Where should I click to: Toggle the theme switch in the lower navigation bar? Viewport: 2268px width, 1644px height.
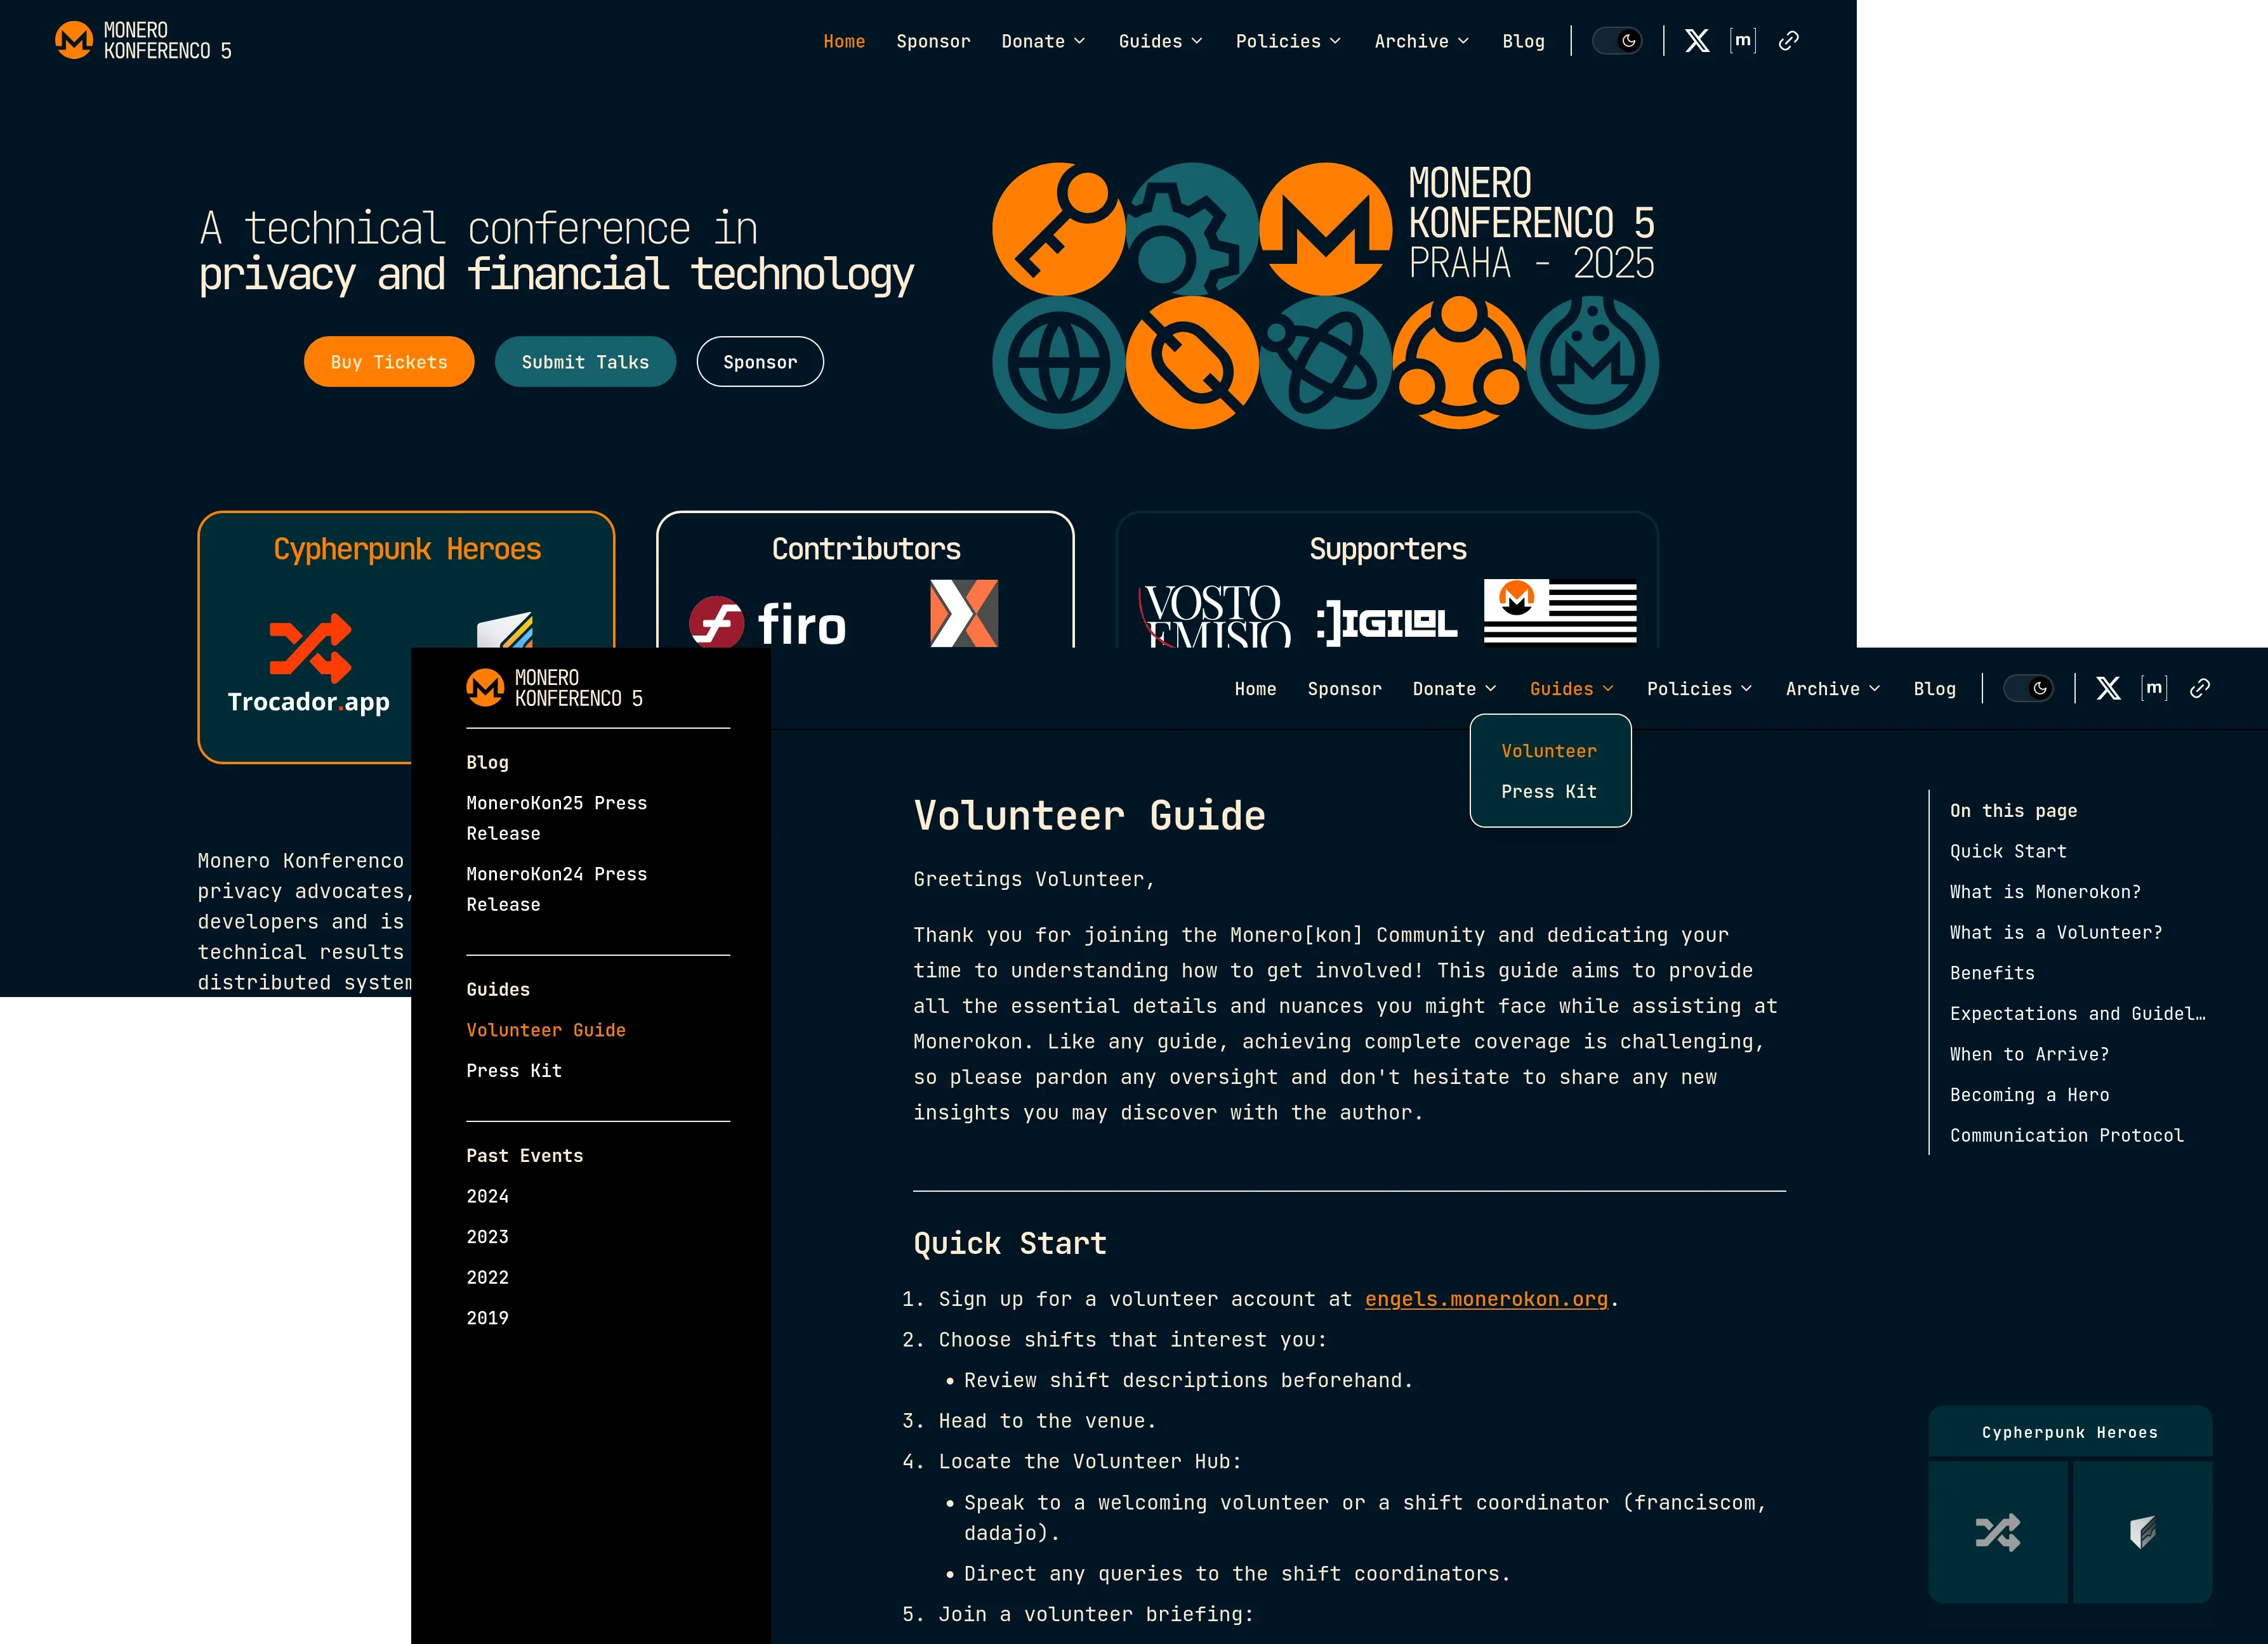pyautogui.click(x=2028, y=688)
